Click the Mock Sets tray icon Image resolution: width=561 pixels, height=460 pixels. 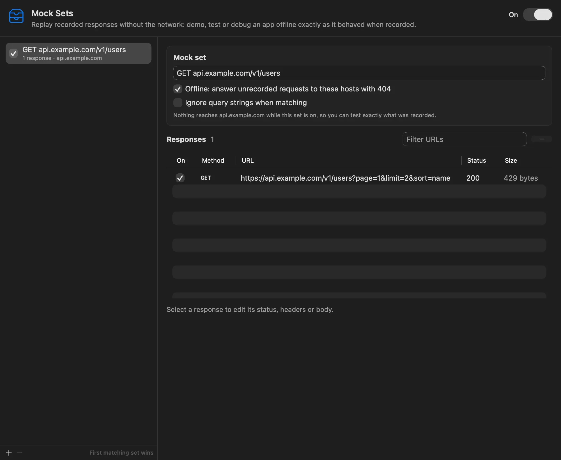tap(16, 16)
